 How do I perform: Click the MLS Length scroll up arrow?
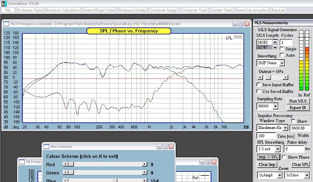click(275, 42)
